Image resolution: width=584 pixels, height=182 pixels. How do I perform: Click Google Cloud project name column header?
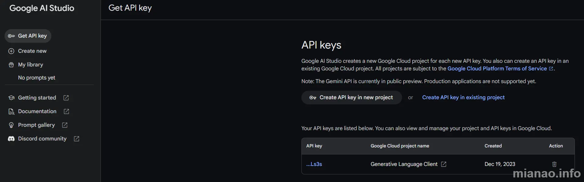[x=400, y=146]
